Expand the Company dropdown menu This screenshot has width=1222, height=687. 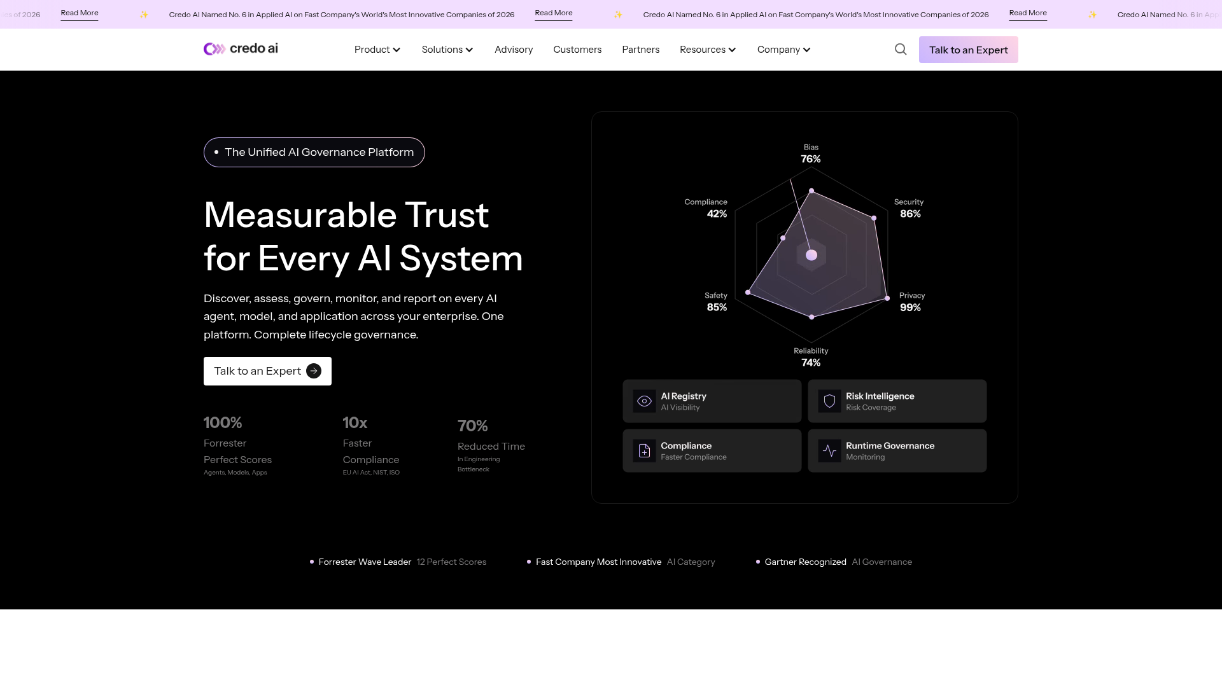pyautogui.click(x=783, y=50)
